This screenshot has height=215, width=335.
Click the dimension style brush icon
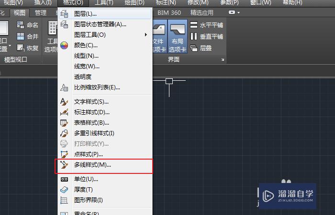[64, 112]
